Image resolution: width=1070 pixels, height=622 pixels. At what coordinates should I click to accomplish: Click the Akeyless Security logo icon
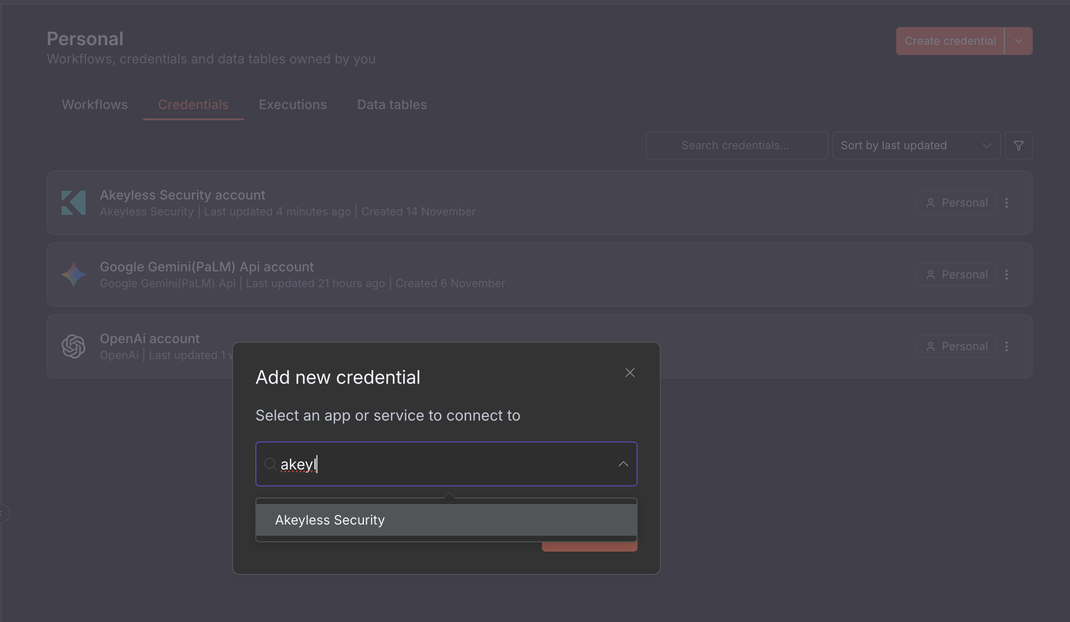point(74,203)
